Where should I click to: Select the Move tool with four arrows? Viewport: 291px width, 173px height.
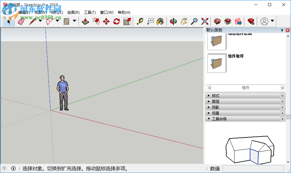[x=106, y=21]
